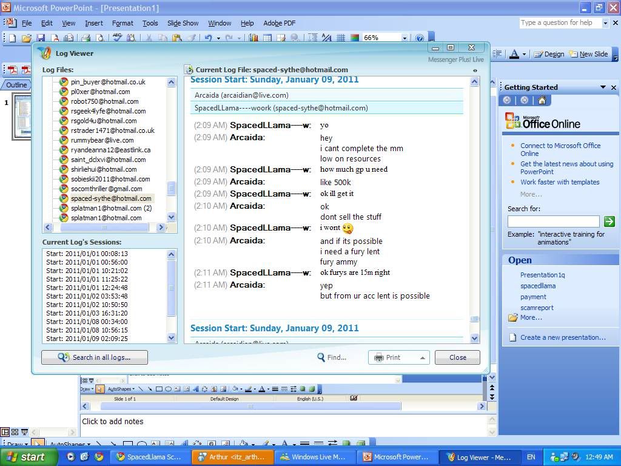
Task: Go back in Getting Started pane
Action: tap(507, 100)
